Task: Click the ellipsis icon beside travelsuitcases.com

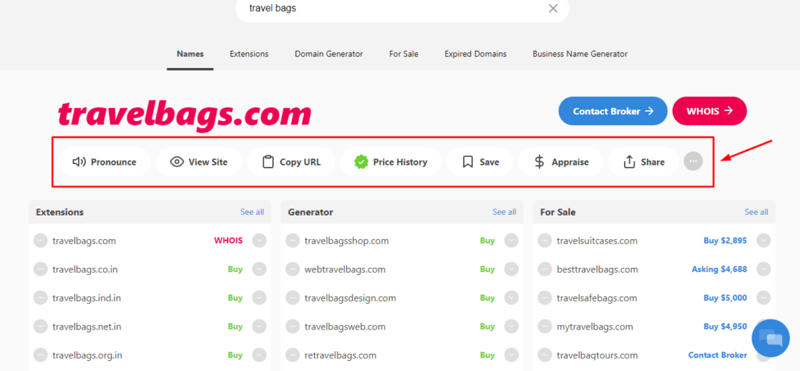Action: [x=545, y=241]
